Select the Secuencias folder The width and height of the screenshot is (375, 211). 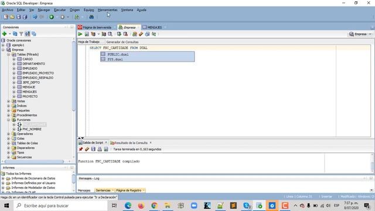point(24,157)
